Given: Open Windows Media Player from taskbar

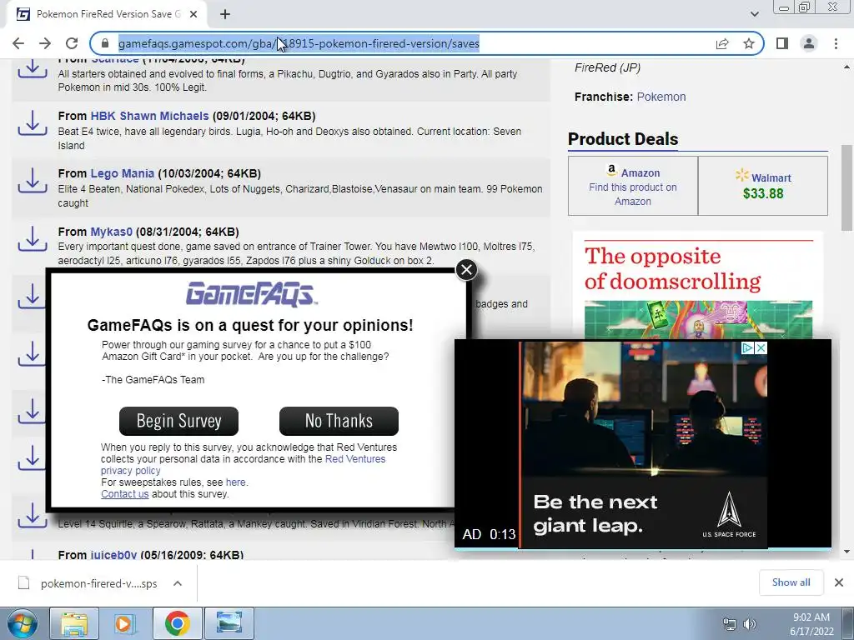Looking at the screenshot, I should pyautogui.click(x=124, y=623).
